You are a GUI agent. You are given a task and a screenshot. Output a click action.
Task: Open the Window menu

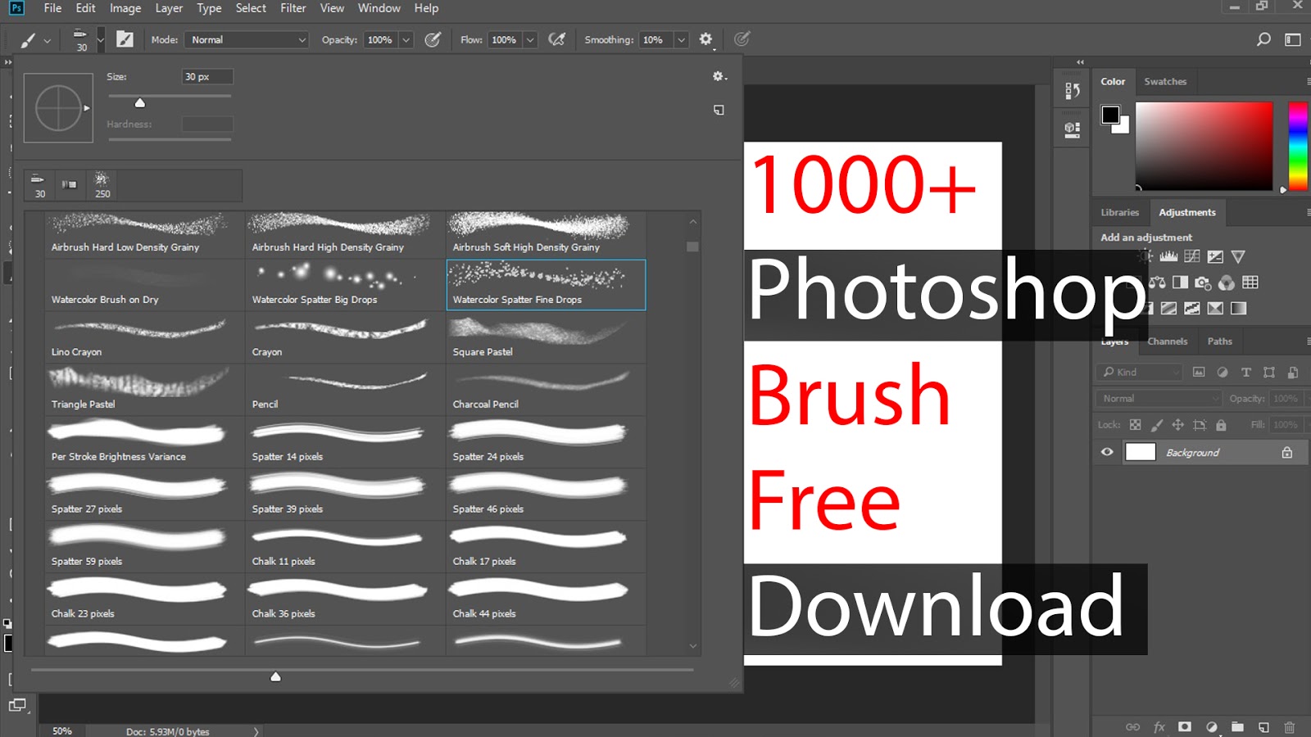point(379,8)
